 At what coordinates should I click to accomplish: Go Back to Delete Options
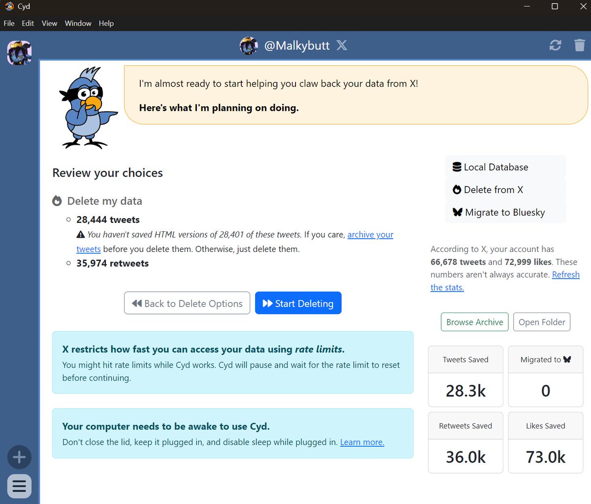click(x=187, y=303)
